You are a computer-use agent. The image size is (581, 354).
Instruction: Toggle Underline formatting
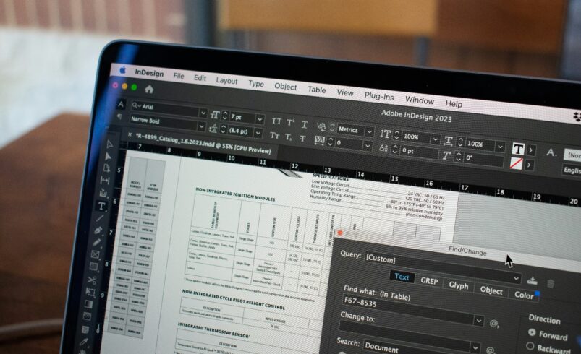[x=304, y=125]
